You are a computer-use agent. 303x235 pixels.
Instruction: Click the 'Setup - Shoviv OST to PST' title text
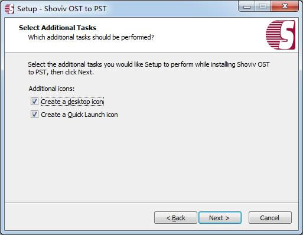(x=62, y=9)
